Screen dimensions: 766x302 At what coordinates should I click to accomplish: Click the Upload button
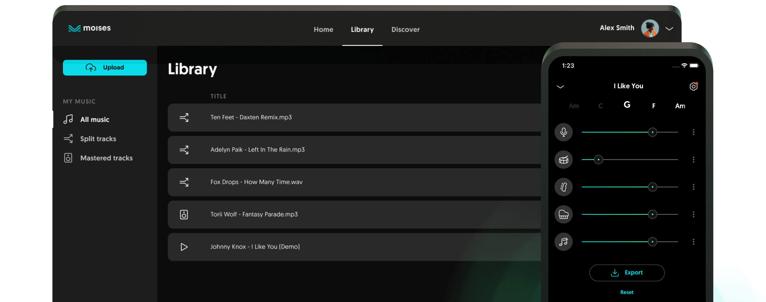click(105, 68)
